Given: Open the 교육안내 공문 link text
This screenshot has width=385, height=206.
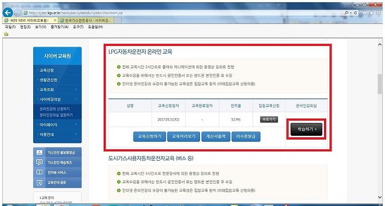Looking at the screenshot, I should [57, 183].
